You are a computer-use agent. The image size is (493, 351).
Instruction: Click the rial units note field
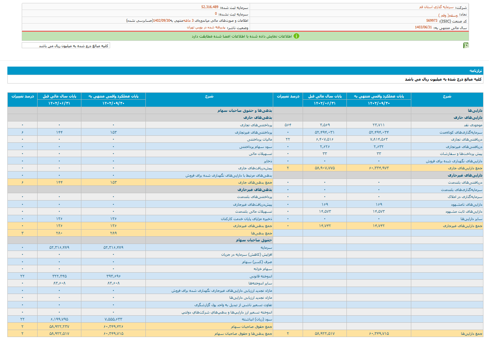tap(66, 46)
